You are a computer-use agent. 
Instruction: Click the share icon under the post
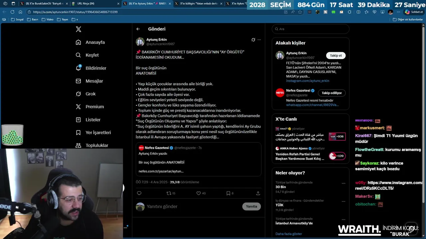pos(258,193)
